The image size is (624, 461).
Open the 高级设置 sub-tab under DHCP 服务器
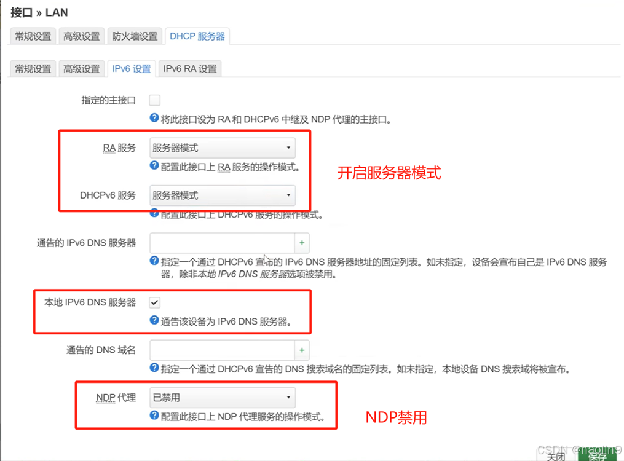pyautogui.click(x=82, y=69)
